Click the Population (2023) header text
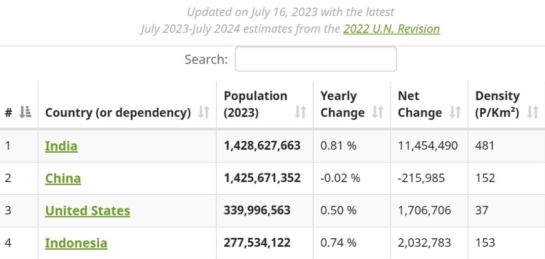Screen dimensions: 545x259 click(x=255, y=104)
